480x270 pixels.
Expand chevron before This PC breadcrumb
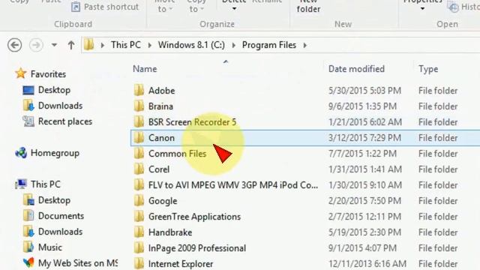tap(103, 45)
